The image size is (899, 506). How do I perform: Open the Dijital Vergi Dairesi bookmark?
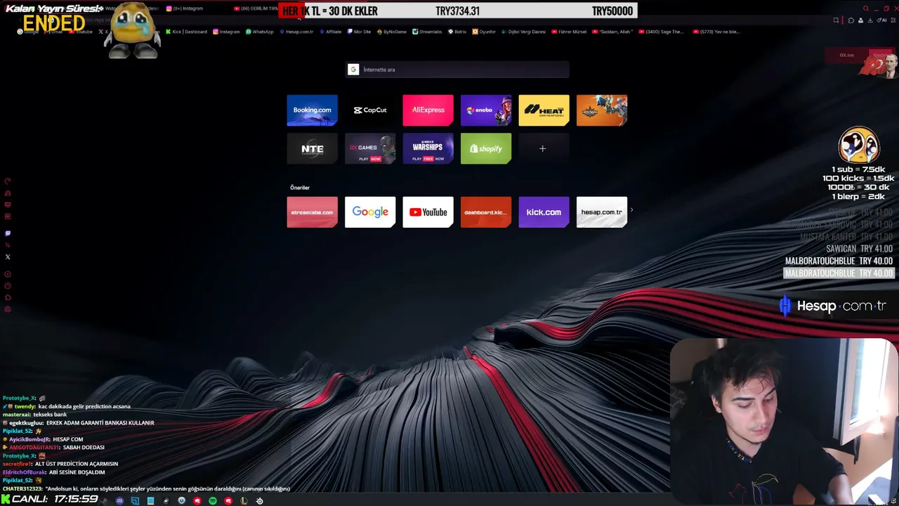click(524, 32)
